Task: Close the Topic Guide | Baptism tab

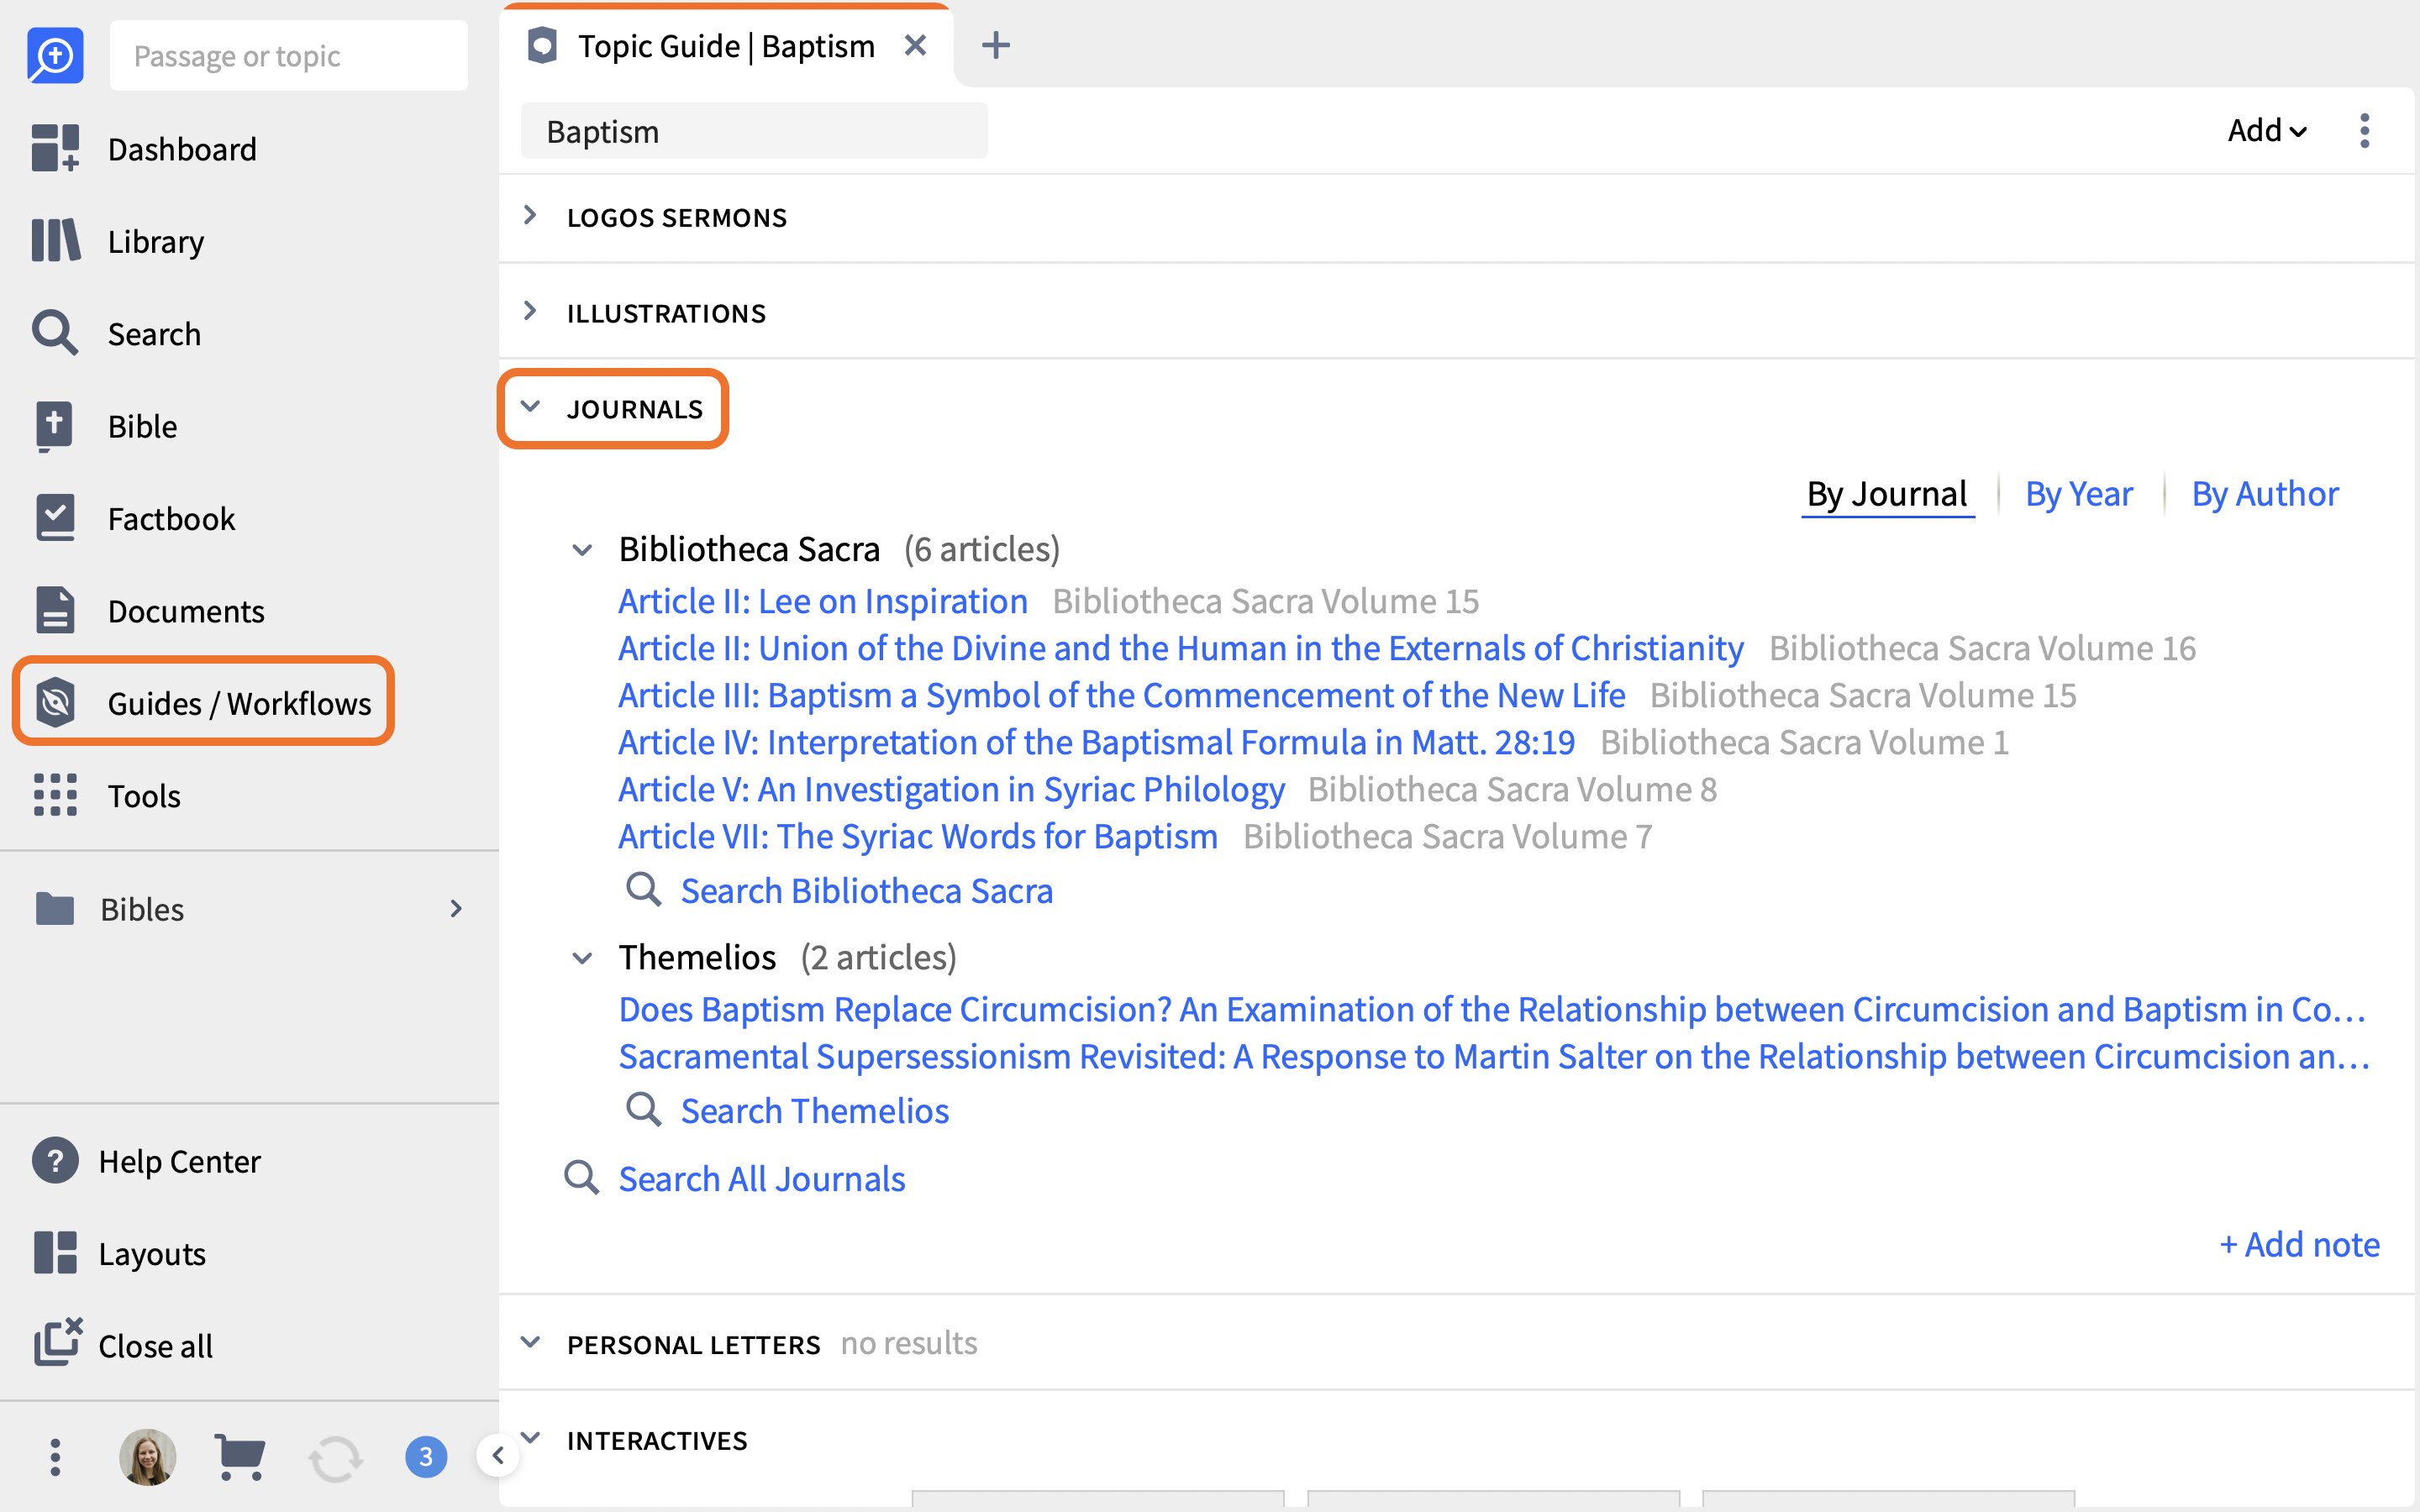Action: coord(915,46)
